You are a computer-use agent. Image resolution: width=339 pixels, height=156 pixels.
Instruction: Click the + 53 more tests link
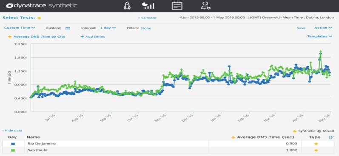(147, 18)
